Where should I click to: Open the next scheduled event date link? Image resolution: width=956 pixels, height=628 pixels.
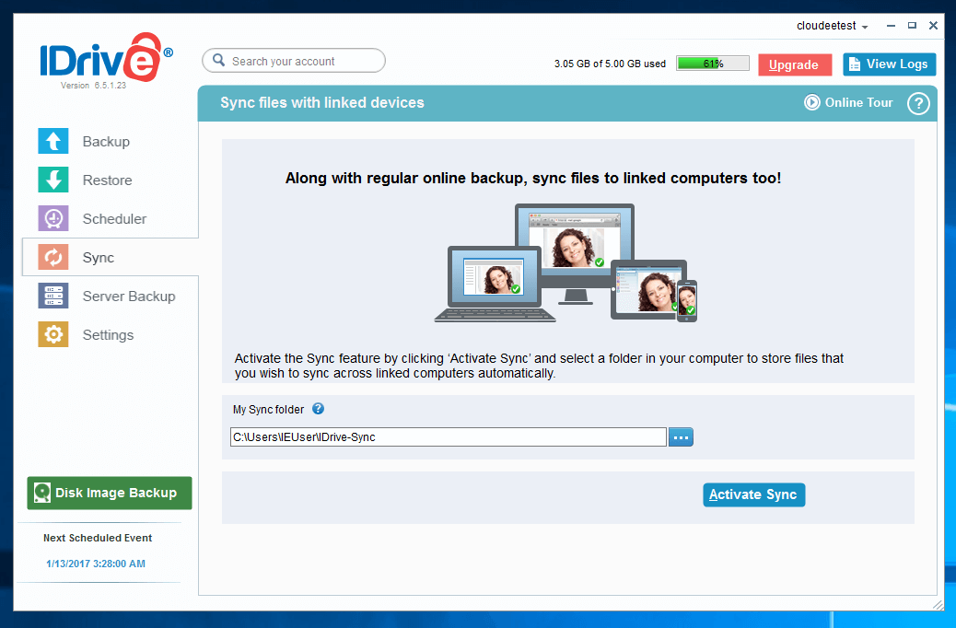click(x=96, y=564)
